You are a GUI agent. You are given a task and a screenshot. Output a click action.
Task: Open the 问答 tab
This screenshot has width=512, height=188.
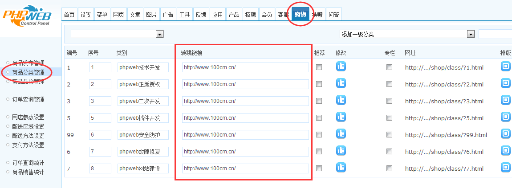(x=334, y=15)
